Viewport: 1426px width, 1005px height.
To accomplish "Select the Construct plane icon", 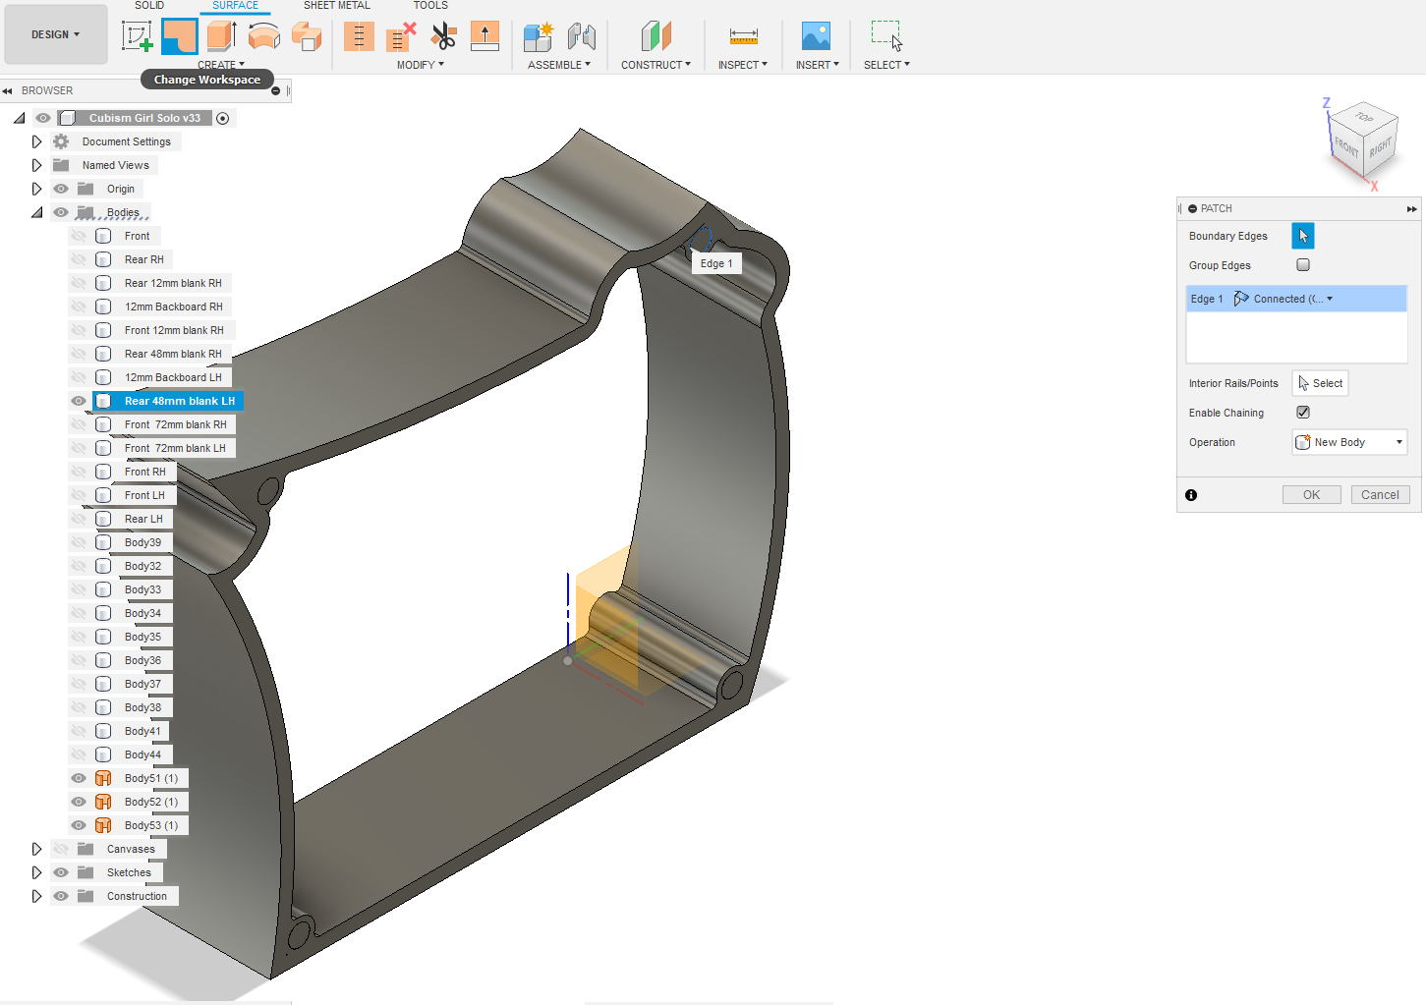I will pos(656,36).
